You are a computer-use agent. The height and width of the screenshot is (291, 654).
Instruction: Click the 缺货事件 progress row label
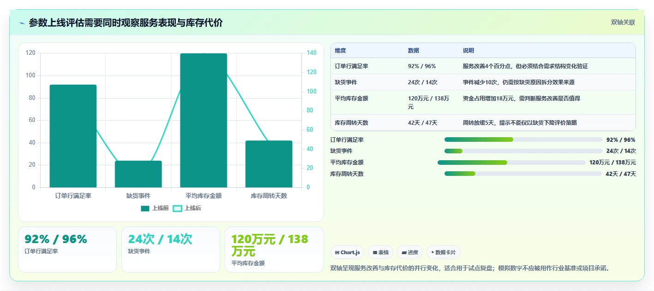[342, 151]
